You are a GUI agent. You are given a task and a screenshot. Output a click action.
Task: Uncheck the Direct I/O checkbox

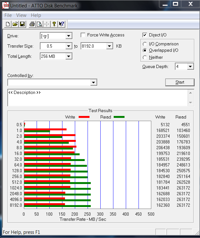[145, 35]
